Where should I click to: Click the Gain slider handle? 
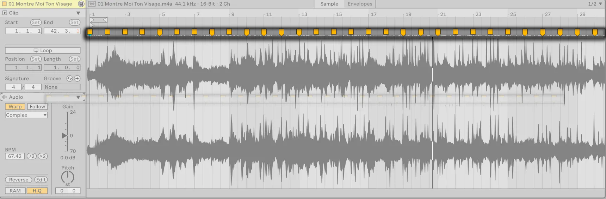coord(64,135)
